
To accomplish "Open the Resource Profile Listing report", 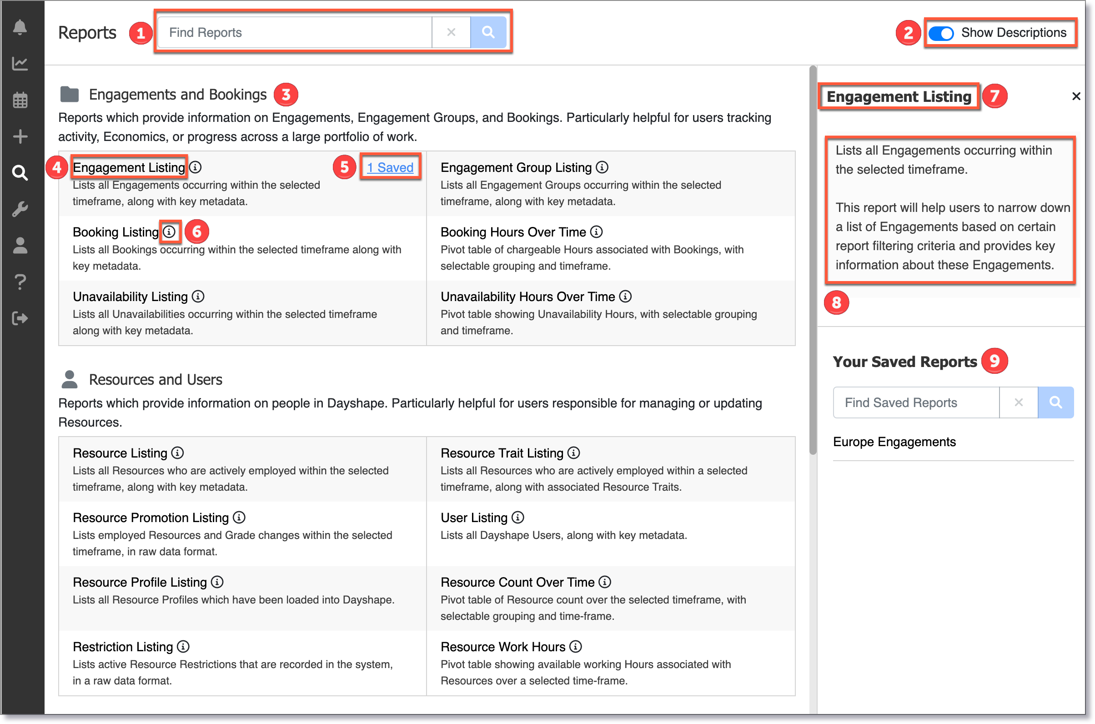I will pyautogui.click(x=140, y=583).
